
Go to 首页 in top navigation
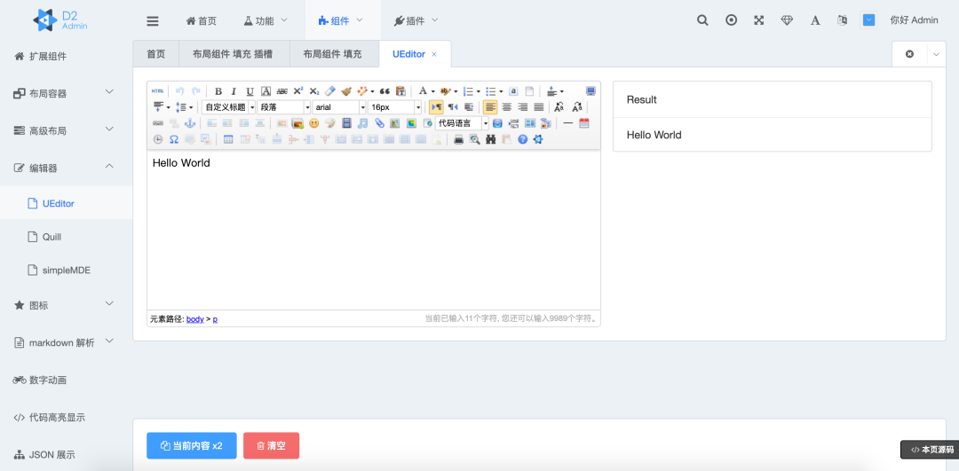pyautogui.click(x=202, y=20)
